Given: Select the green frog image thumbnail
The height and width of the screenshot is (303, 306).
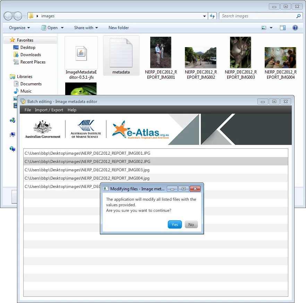Looking at the screenshot, I should point(81,89).
